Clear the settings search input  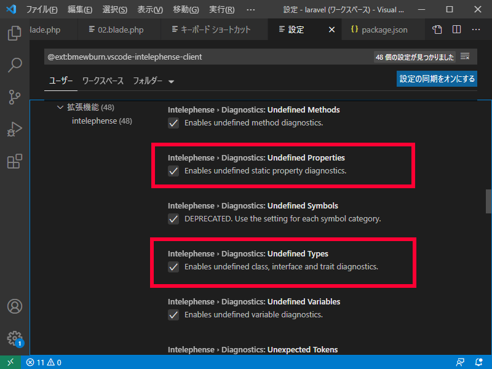465,57
